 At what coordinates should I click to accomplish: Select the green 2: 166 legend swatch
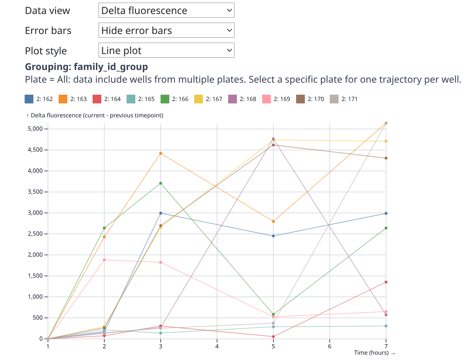click(165, 99)
